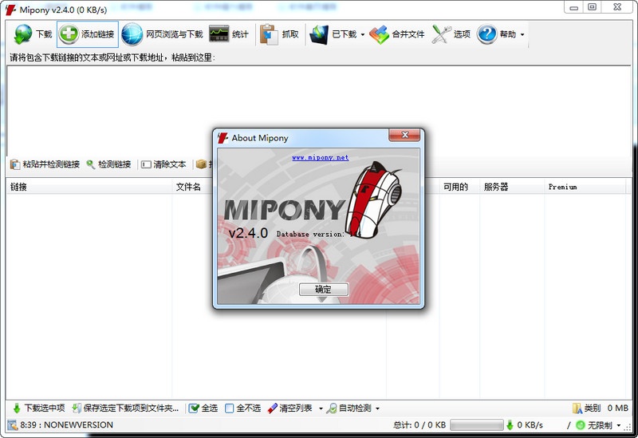This screenshot has height=438, width=638.
Task: Check the 全选 select all box
Action: [x=194, y=408]
